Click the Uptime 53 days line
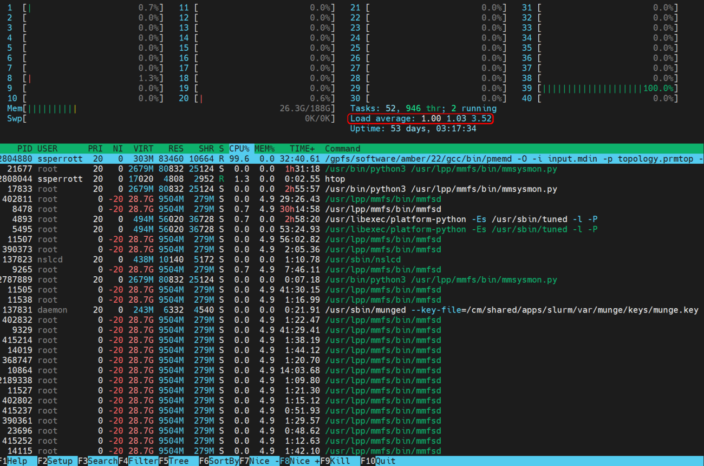The height and width of the screenshot is (466, 704). click(413, 129)
